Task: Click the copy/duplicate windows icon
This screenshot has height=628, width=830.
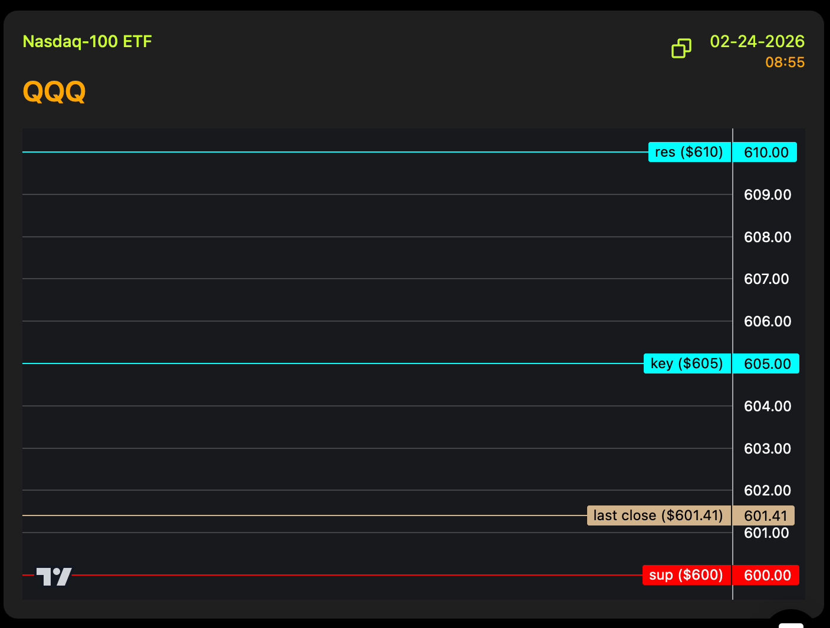Action: (x=681, y=48)
